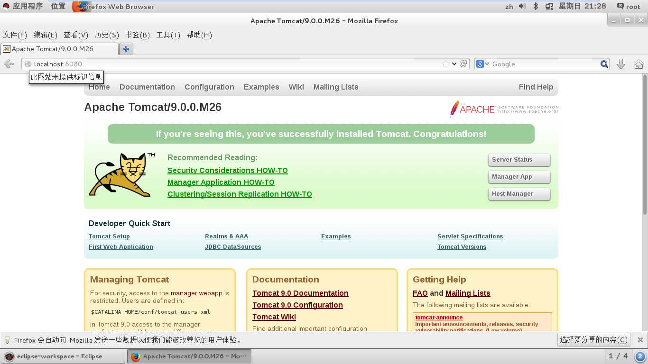The image size is (648, 364).
Task: Open the 编辑(E) menu
Action: [45, 35]
